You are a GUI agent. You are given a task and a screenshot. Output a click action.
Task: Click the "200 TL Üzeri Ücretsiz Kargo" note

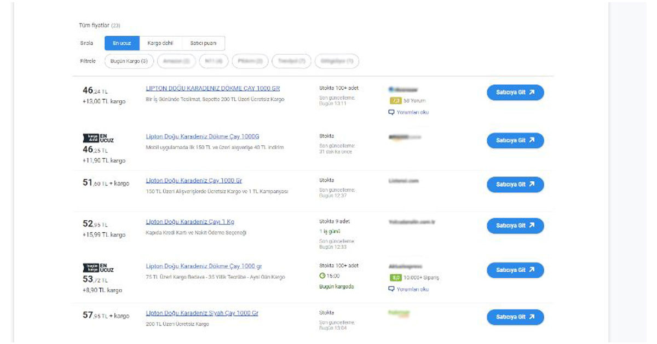(177, 324)
